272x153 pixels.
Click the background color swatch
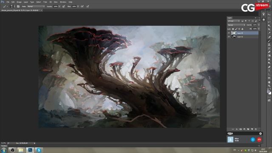[270, 93]
